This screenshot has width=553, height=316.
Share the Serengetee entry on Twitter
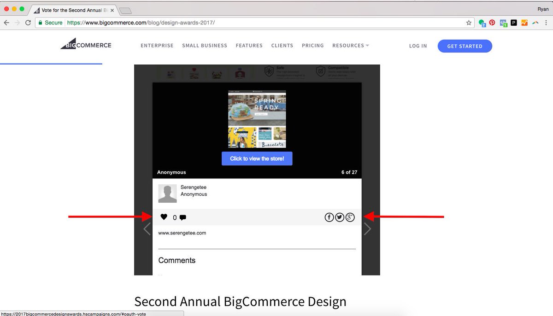coord(340,217)
